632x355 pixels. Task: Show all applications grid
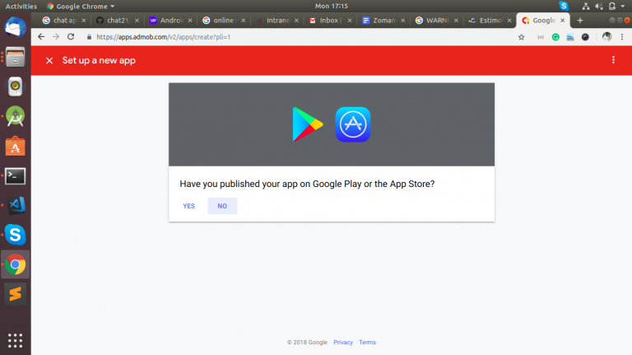[x=16, y=340]
